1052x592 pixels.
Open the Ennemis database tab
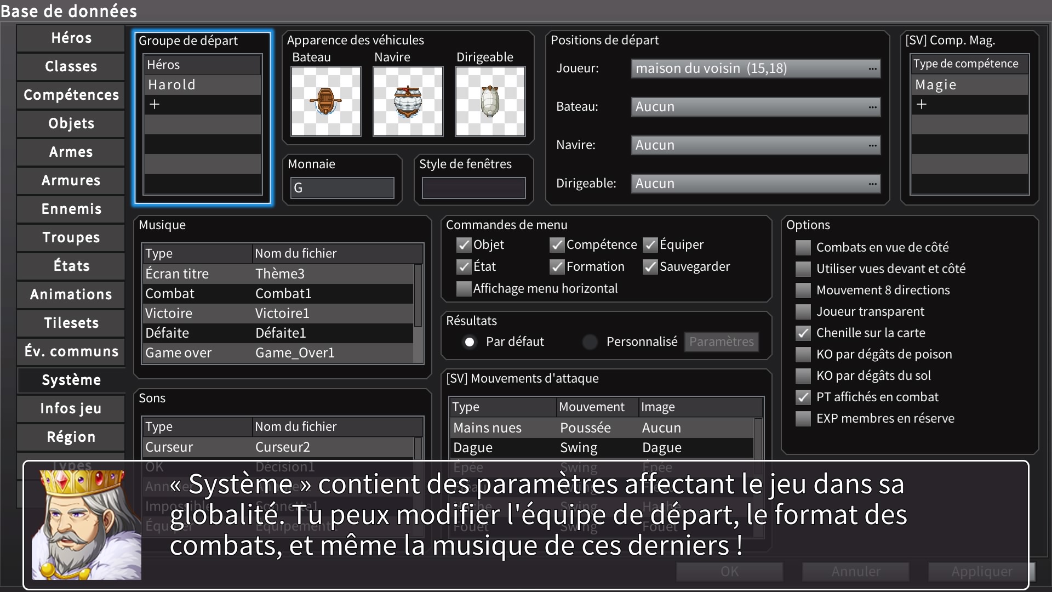coord(71,209)
